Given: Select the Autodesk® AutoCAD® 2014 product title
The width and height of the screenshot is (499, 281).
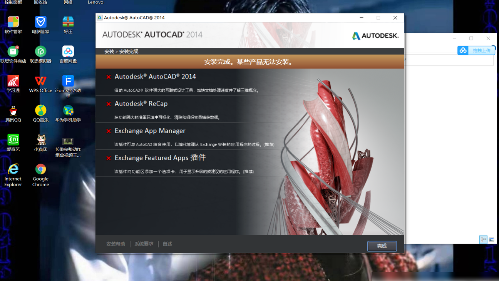Looking at the screenshot, I should [155, 77].
